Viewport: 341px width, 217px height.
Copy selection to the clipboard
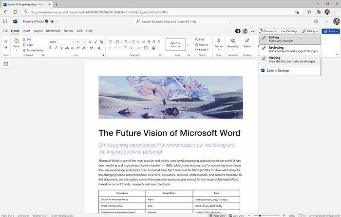click(28, 45)
